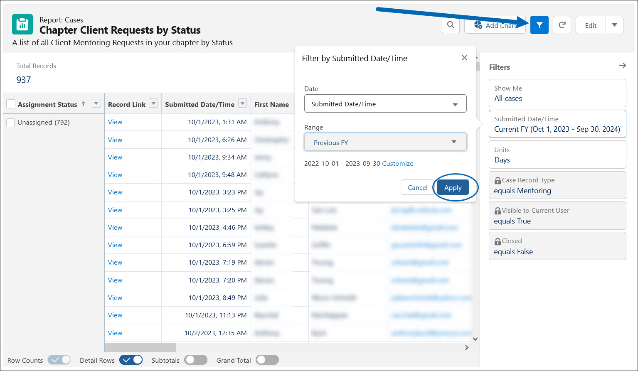The height and width of the screenshot is (371, 638).
Task: Click the horizontal scrollbar right arrow
Action: click(x=467, y=347)
